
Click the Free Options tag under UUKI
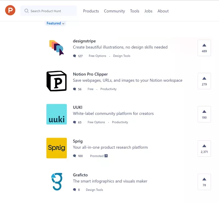point(96,122)
